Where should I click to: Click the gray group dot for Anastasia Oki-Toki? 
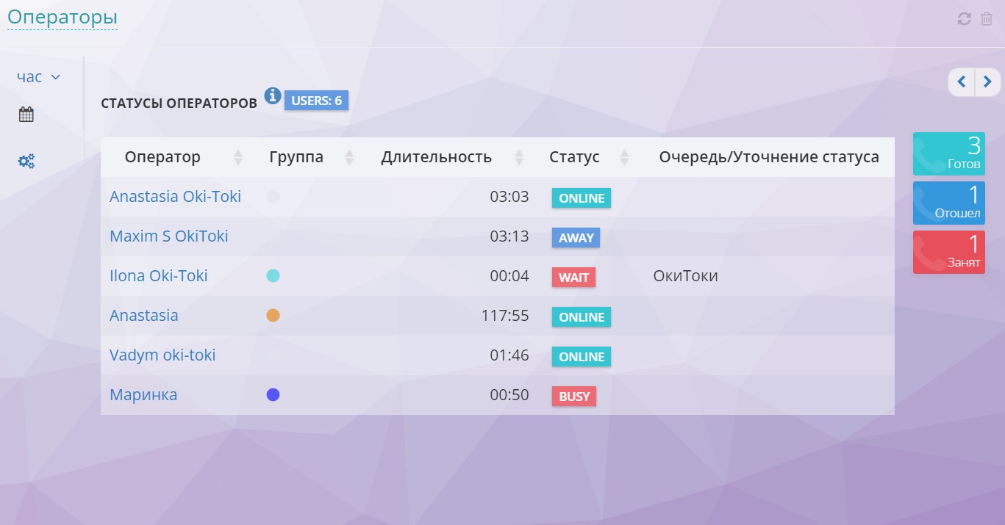tap(273, 197)
